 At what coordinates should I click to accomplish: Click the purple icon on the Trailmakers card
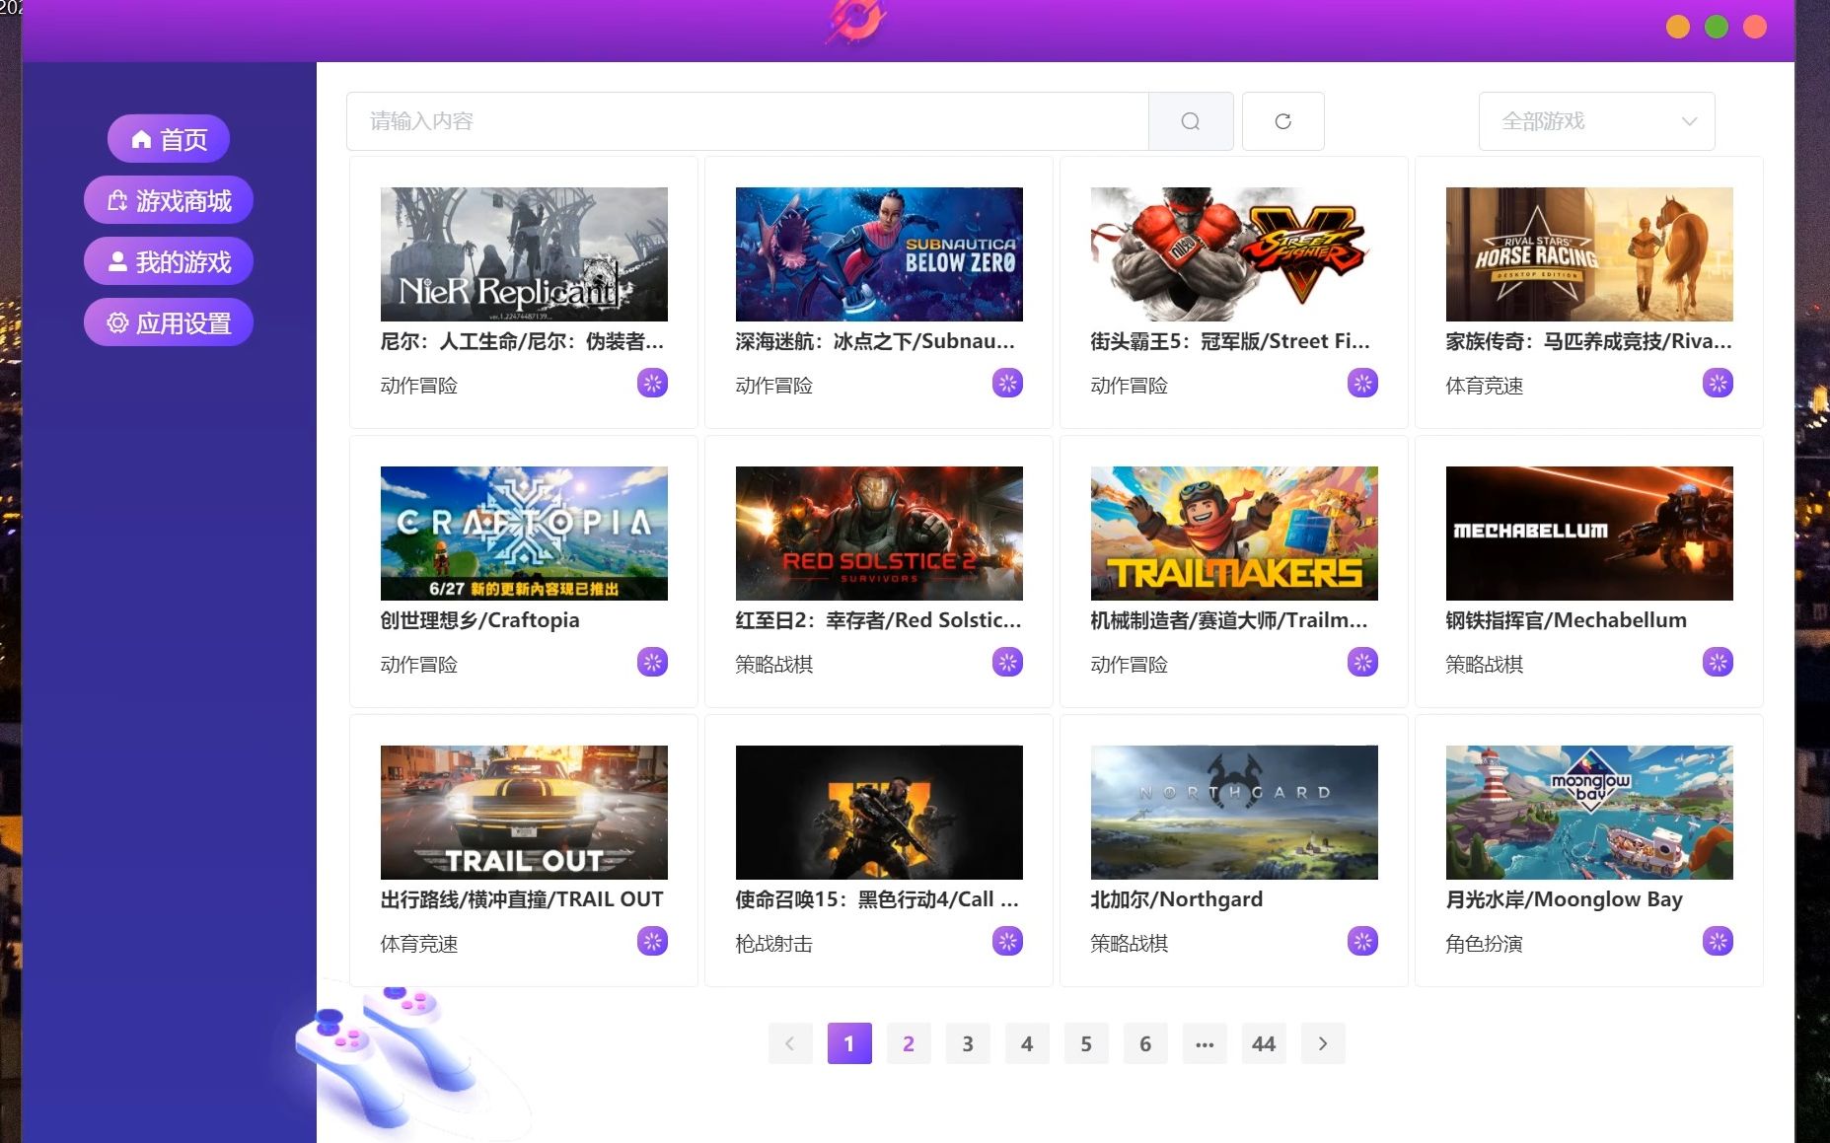1362,662
